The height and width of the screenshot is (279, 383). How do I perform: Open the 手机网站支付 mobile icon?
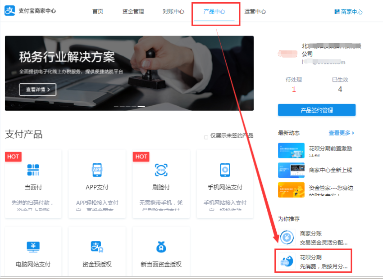click(225, 170)
